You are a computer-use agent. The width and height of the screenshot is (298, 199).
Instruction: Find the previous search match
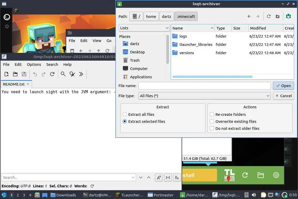(149, 177)
